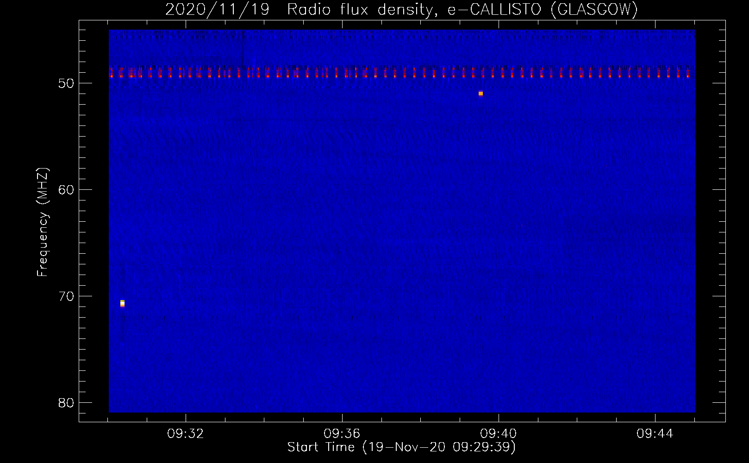
Task: Select the 60 MHz tick label
Action: point(66,190)
